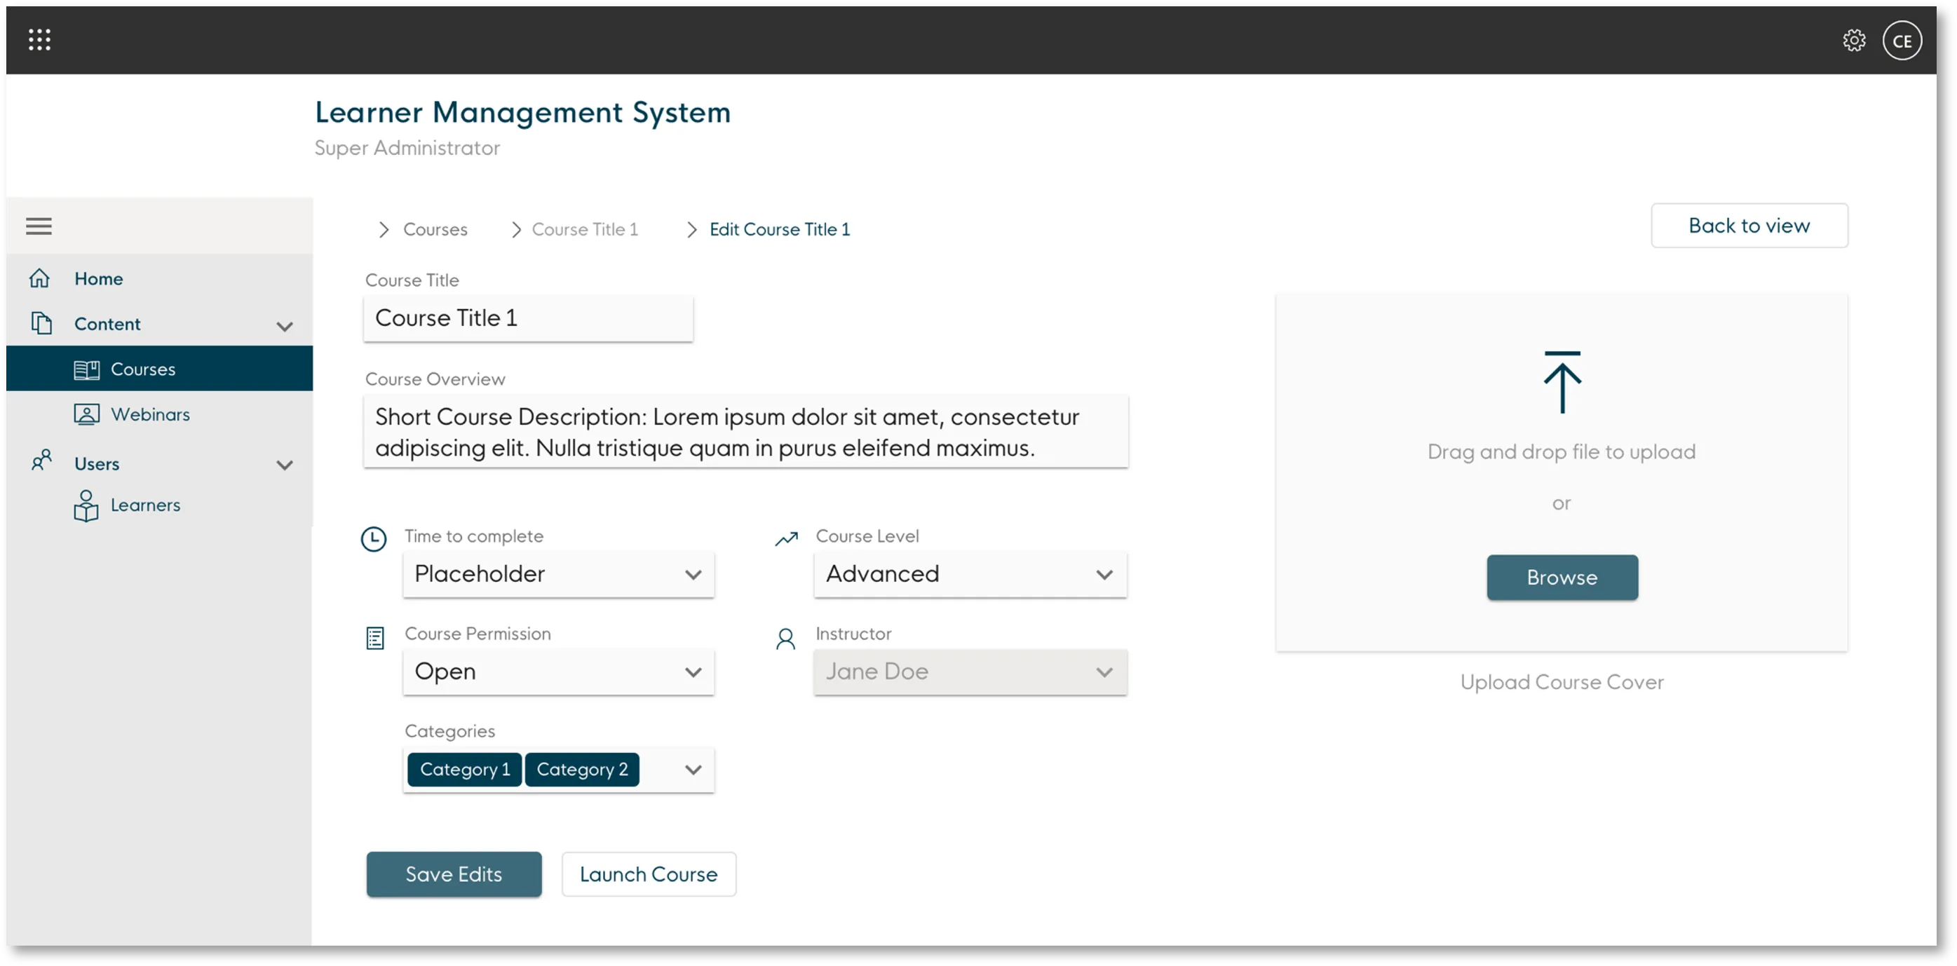Expand the Categories multi-select dropdown

693,770
